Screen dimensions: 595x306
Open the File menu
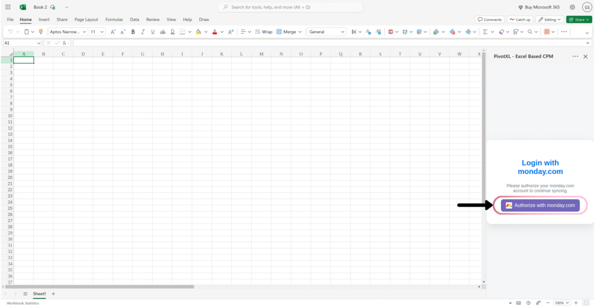pyautogui.click(x=10, y=19)
